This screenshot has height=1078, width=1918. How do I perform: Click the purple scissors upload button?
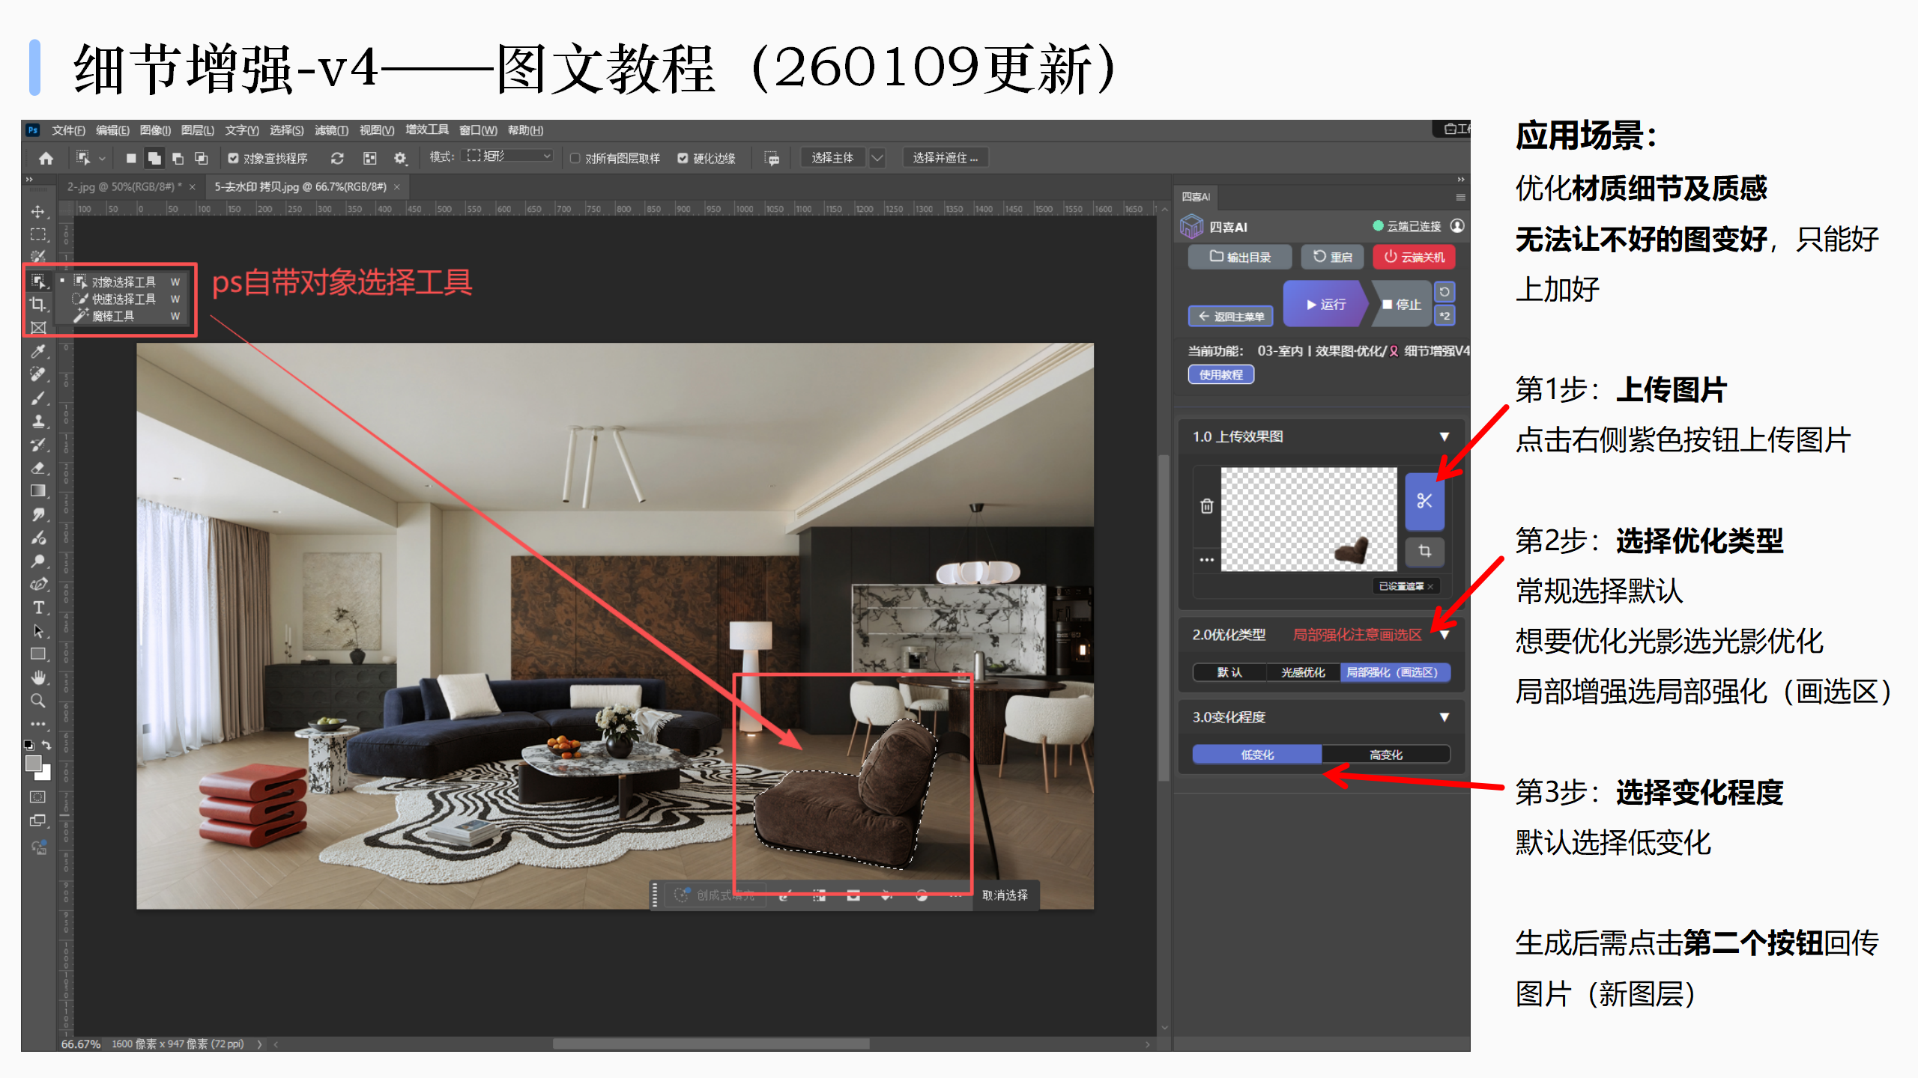click(1424, 502)
